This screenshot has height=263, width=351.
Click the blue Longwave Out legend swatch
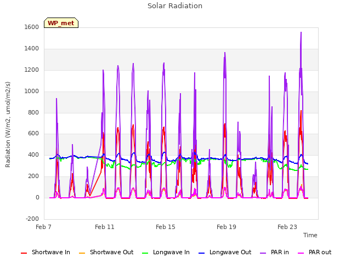click(x=202, y=253)
